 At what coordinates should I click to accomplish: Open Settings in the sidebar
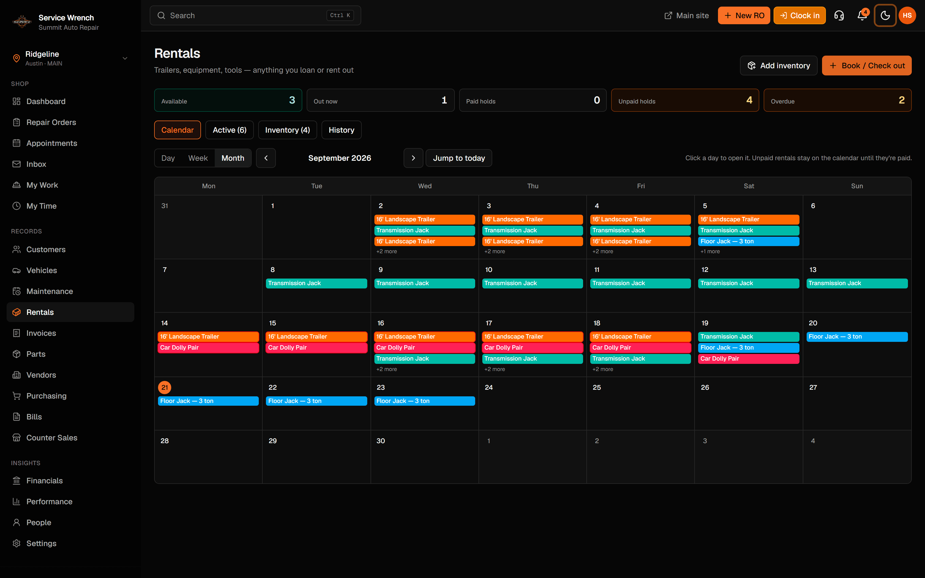pos(70,543)
